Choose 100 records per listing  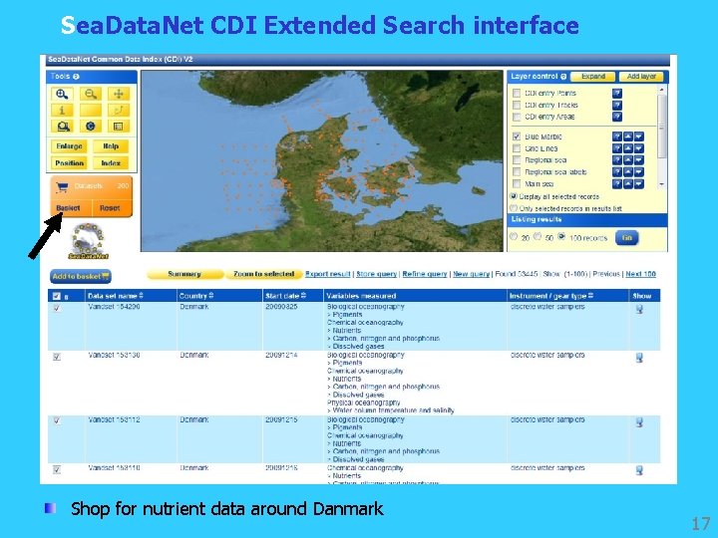click(561, 236)
